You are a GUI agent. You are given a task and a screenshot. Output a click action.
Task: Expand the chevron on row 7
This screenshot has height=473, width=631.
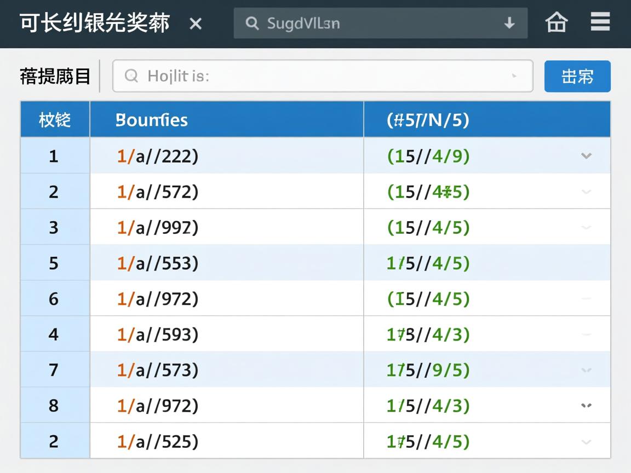click(x=586, y=370)
